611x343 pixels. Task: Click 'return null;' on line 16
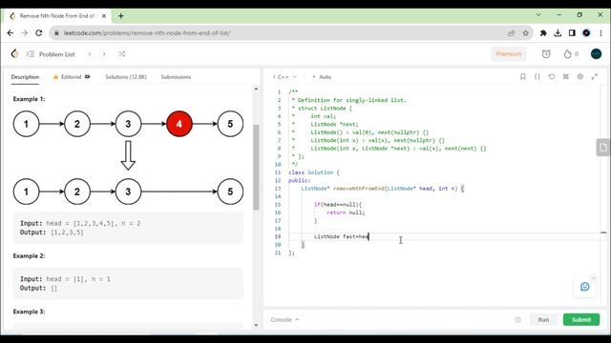[x=346, y=212]
